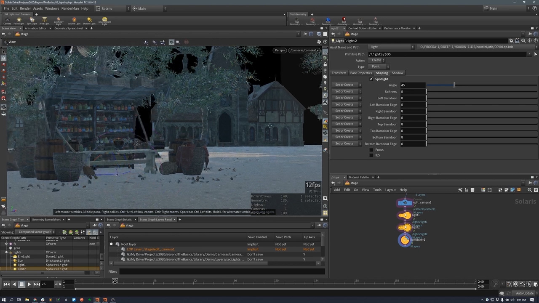Open the File menu
Viewport: 539px width, 303px height.
[x=6, y=8]
